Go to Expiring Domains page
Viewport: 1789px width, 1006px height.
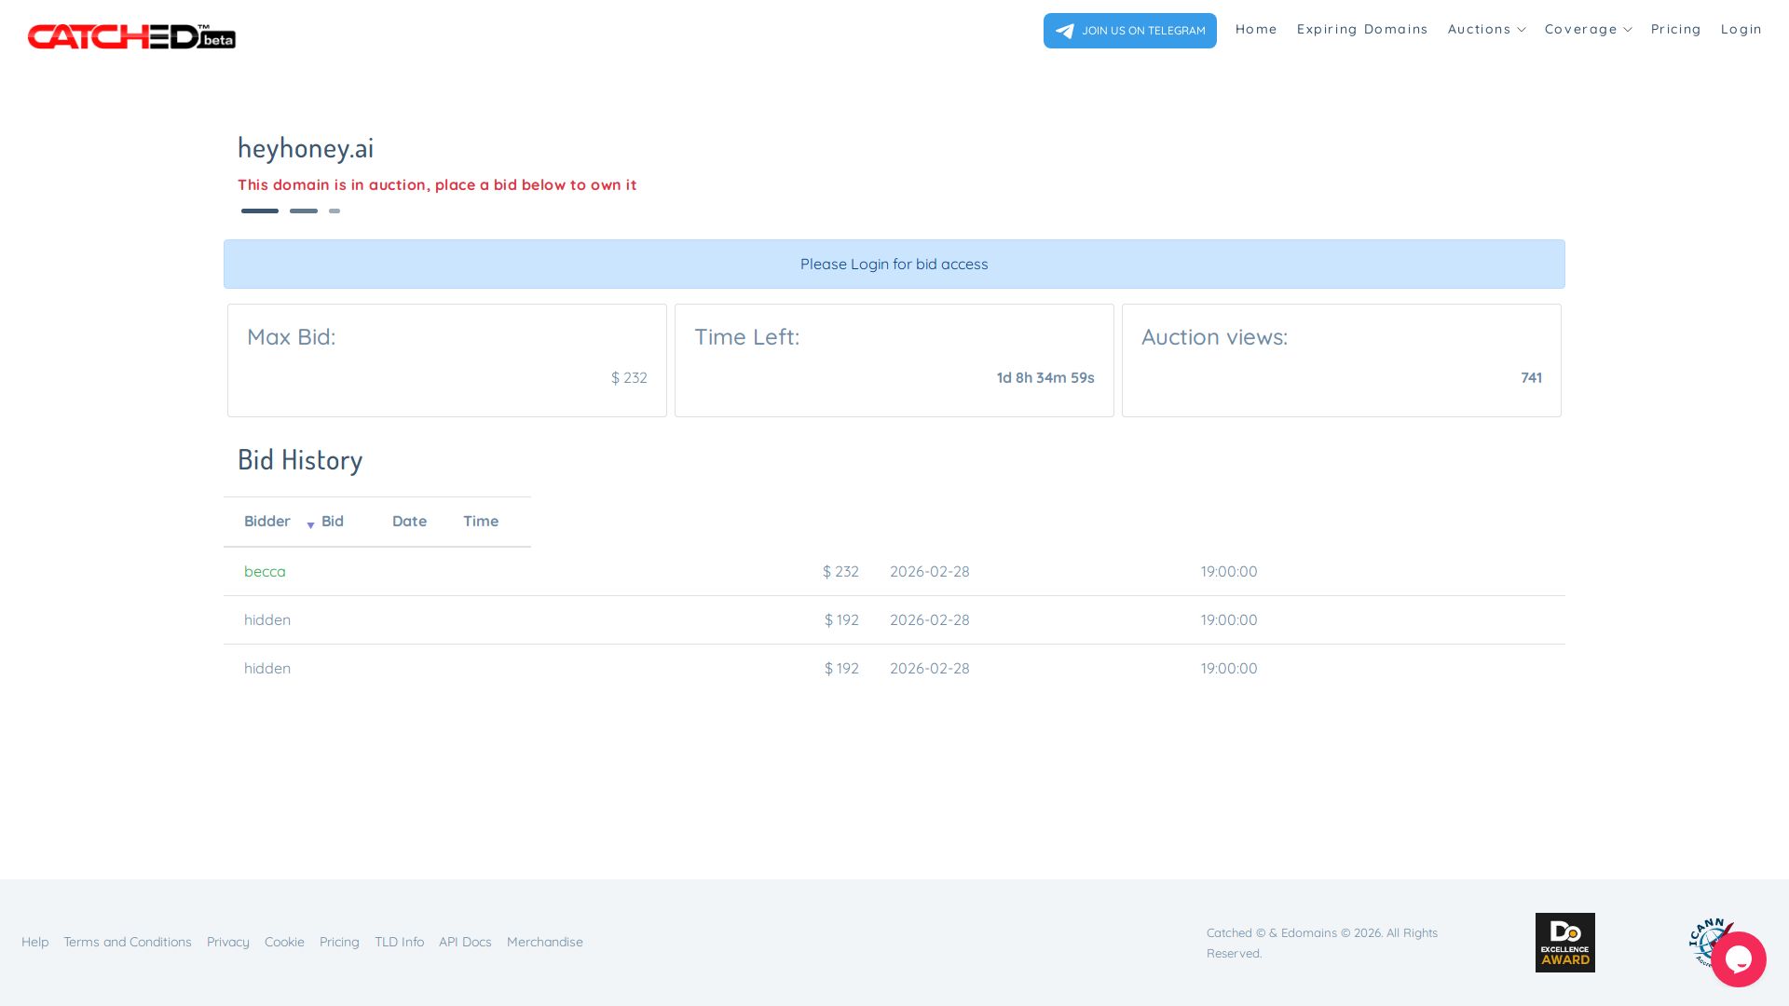click(1361, 30)
